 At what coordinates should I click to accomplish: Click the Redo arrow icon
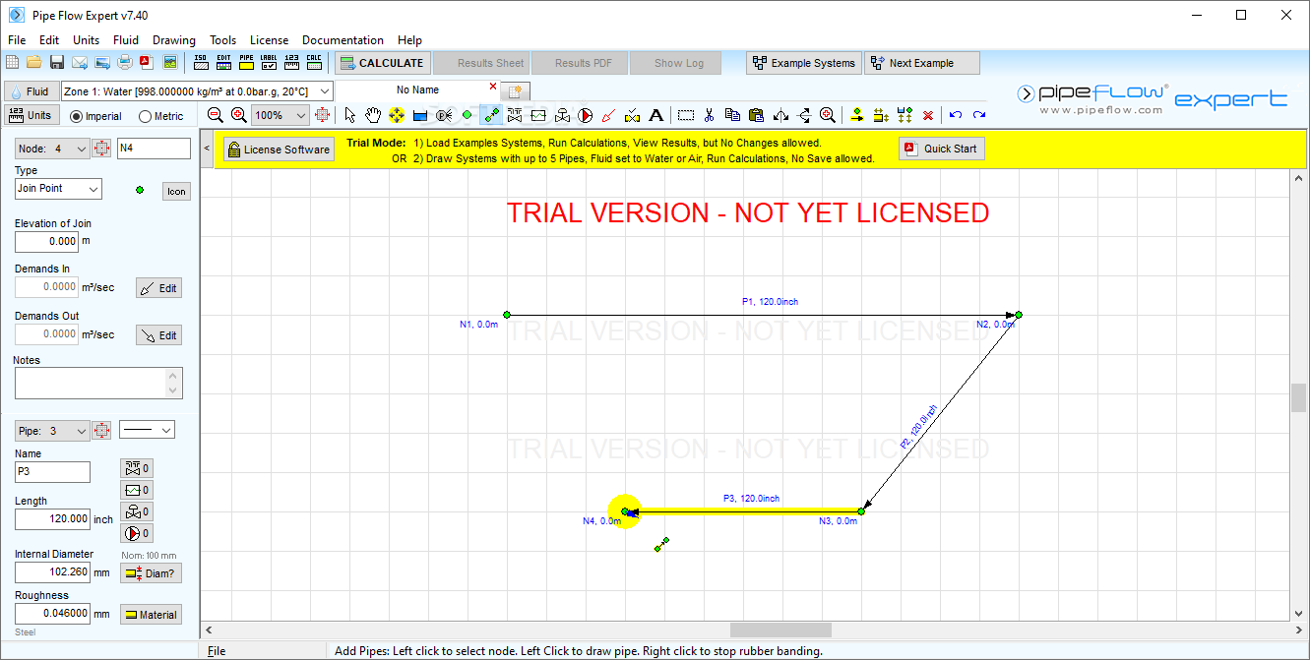click(979, 115)
